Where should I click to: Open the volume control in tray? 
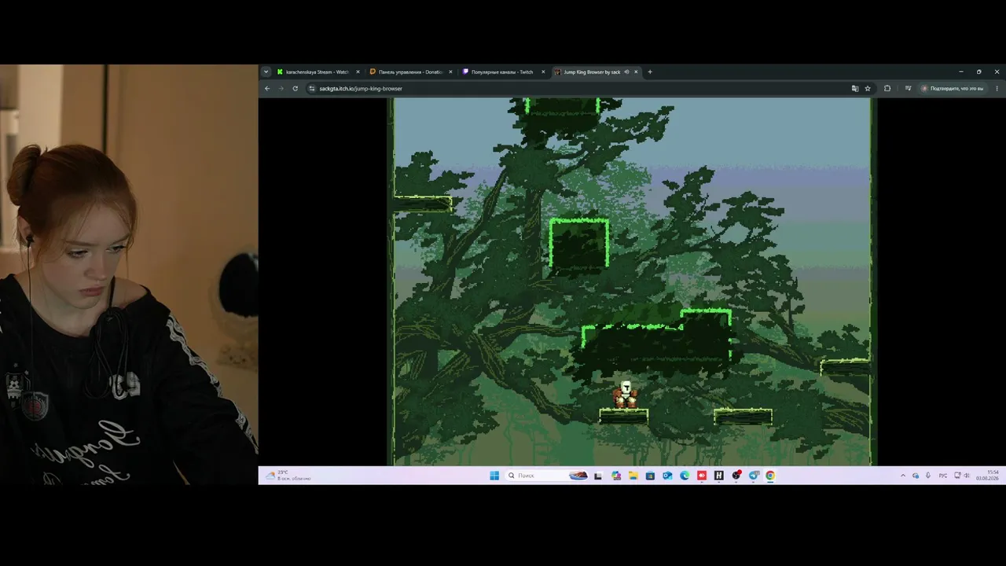[x=967, y=476]
